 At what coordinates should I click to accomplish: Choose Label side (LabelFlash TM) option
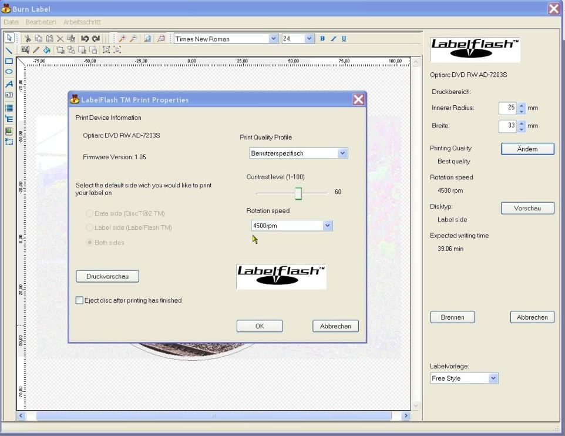[x=90, y=227]
